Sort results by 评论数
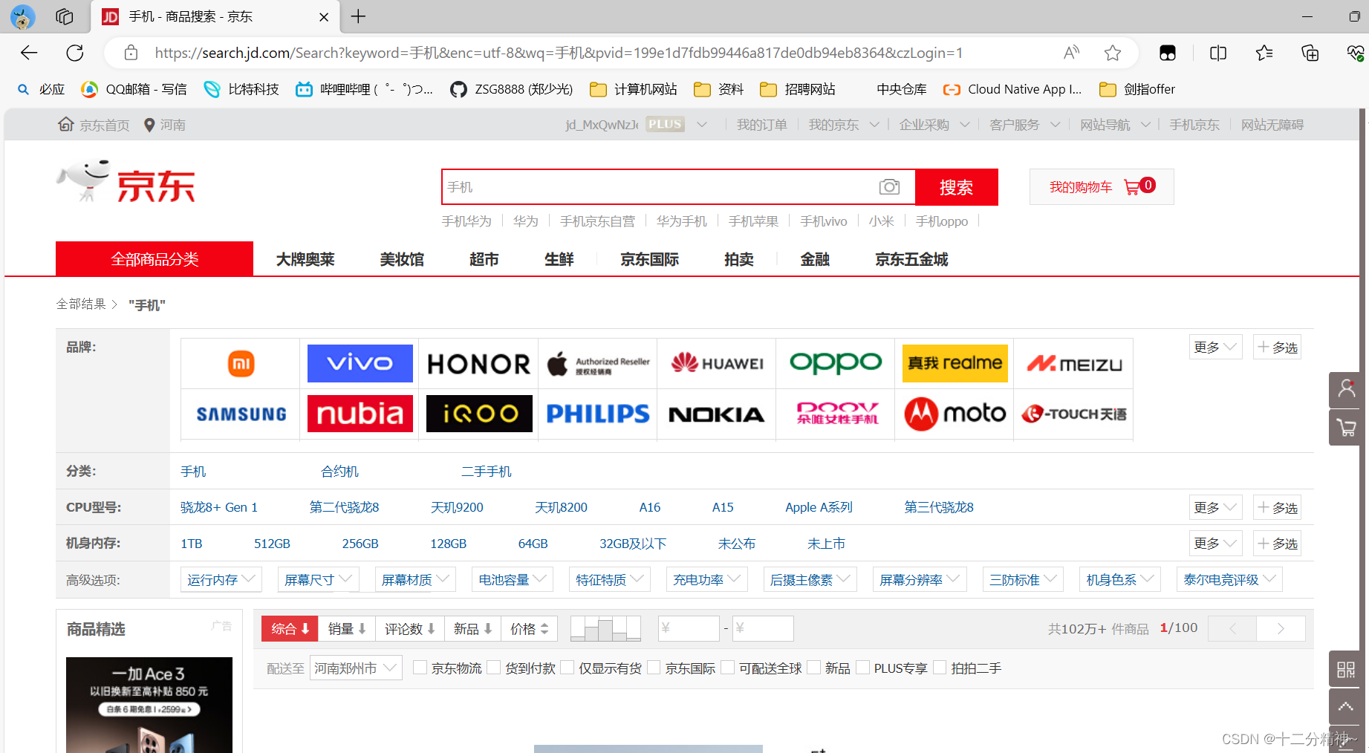 (410, 628)
